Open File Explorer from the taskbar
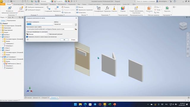 80,104
